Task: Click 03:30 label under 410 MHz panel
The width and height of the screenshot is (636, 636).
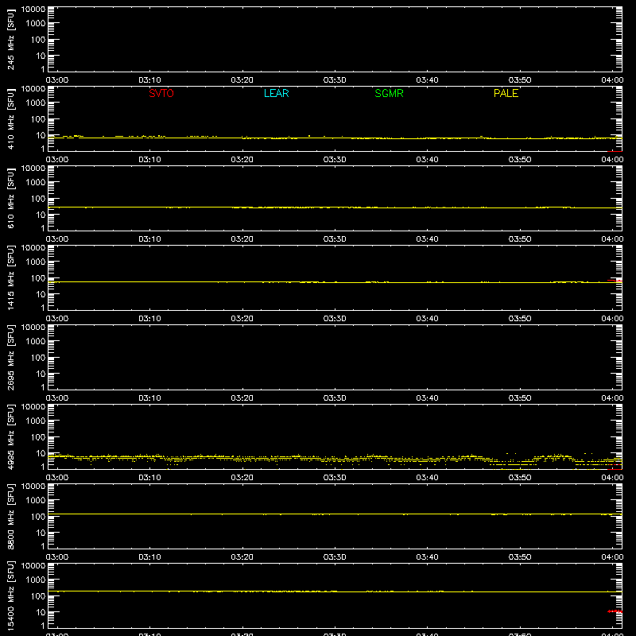Action: click(335, 160)
